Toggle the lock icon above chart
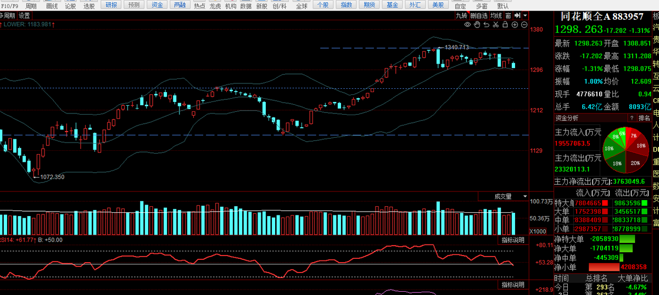This screenshot has height=295, width=659. tap(505, 24)
